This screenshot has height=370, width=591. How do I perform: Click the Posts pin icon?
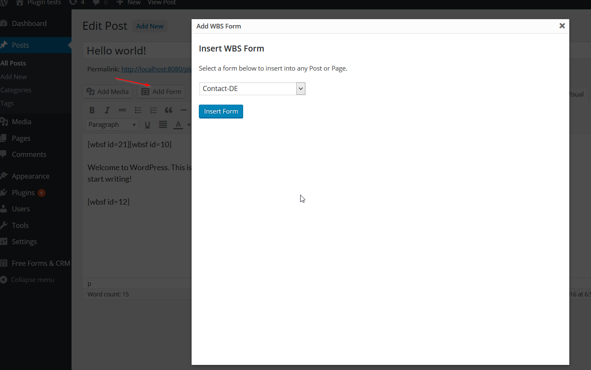click(4, 45)
